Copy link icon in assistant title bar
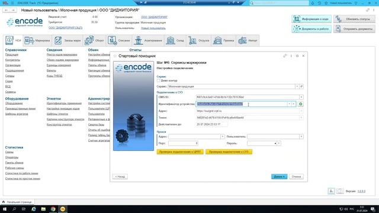Screen dimensions: 379x213 [285, 56]
